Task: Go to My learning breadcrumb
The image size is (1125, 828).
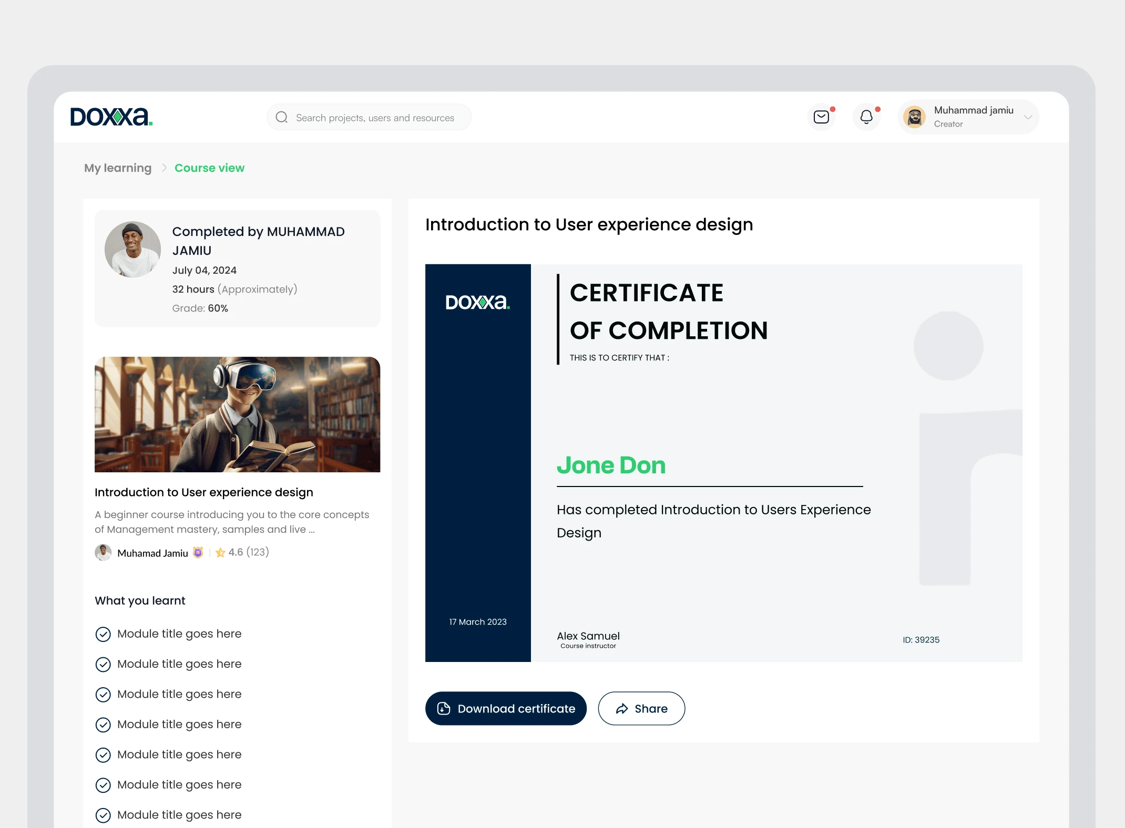Action: [x=118, y=168]
